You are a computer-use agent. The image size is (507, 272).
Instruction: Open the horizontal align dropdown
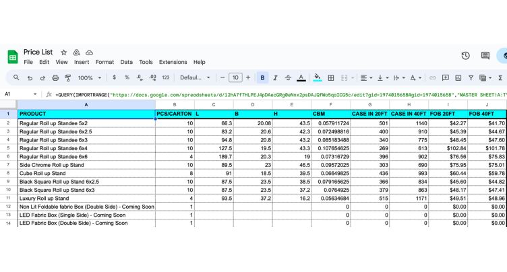pyautogui.click(x=366, y=78)
